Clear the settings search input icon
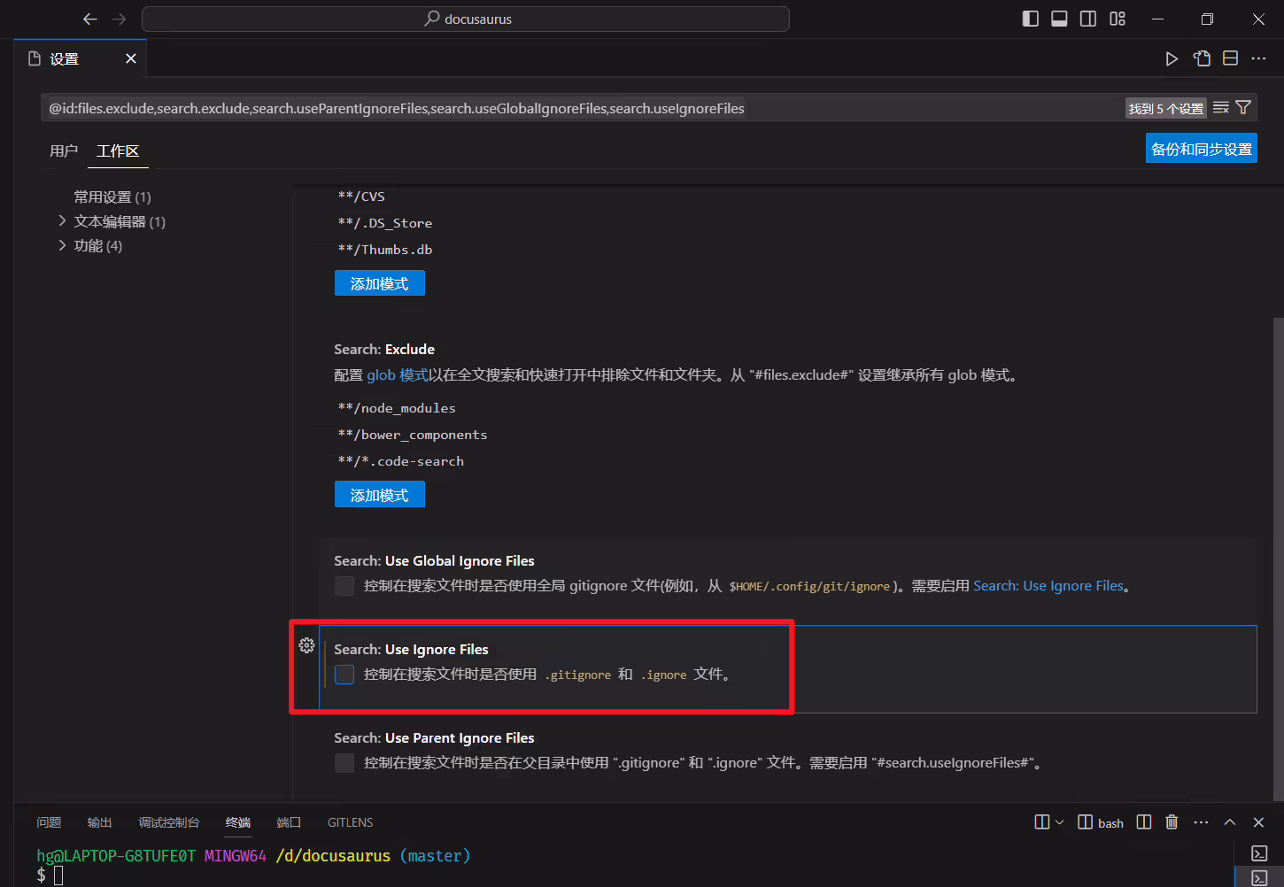This screenshot has width=1284, height=887. point(1221,108)
